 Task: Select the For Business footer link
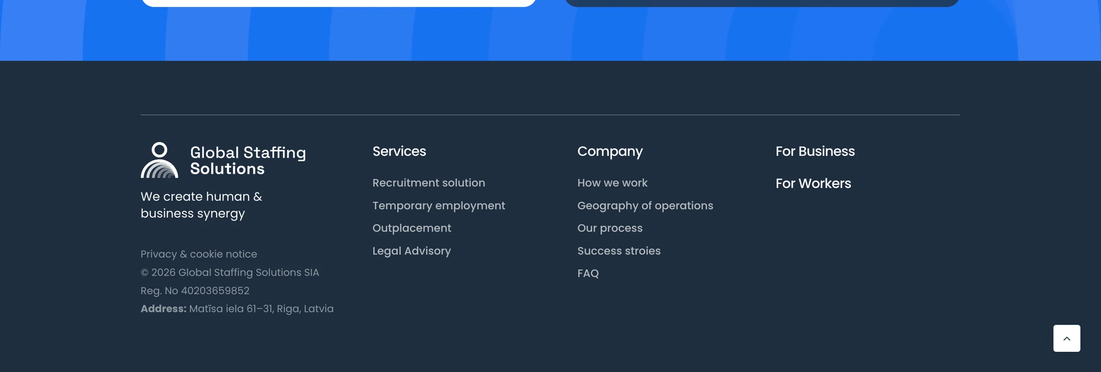click(815, 151)
